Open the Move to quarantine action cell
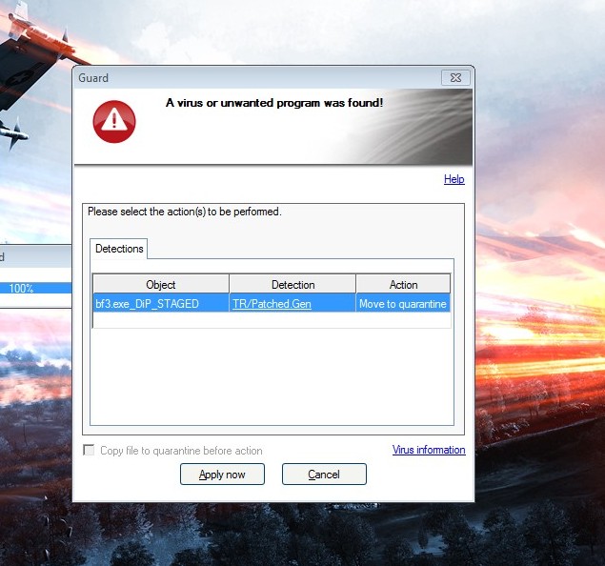 click(x=402, y=304)
